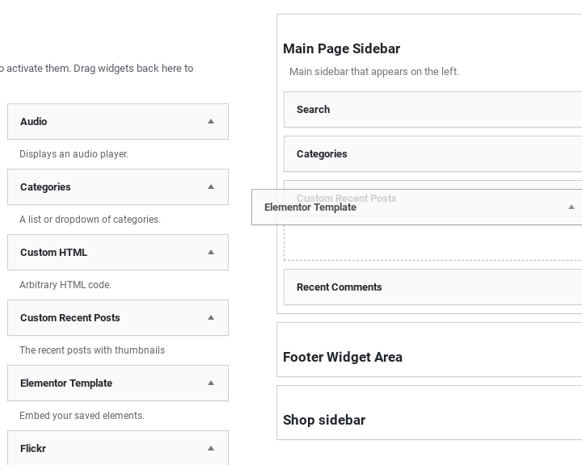Expand the Categories available widget arrow
582x465 pixels.
click(x=211, y=187)
